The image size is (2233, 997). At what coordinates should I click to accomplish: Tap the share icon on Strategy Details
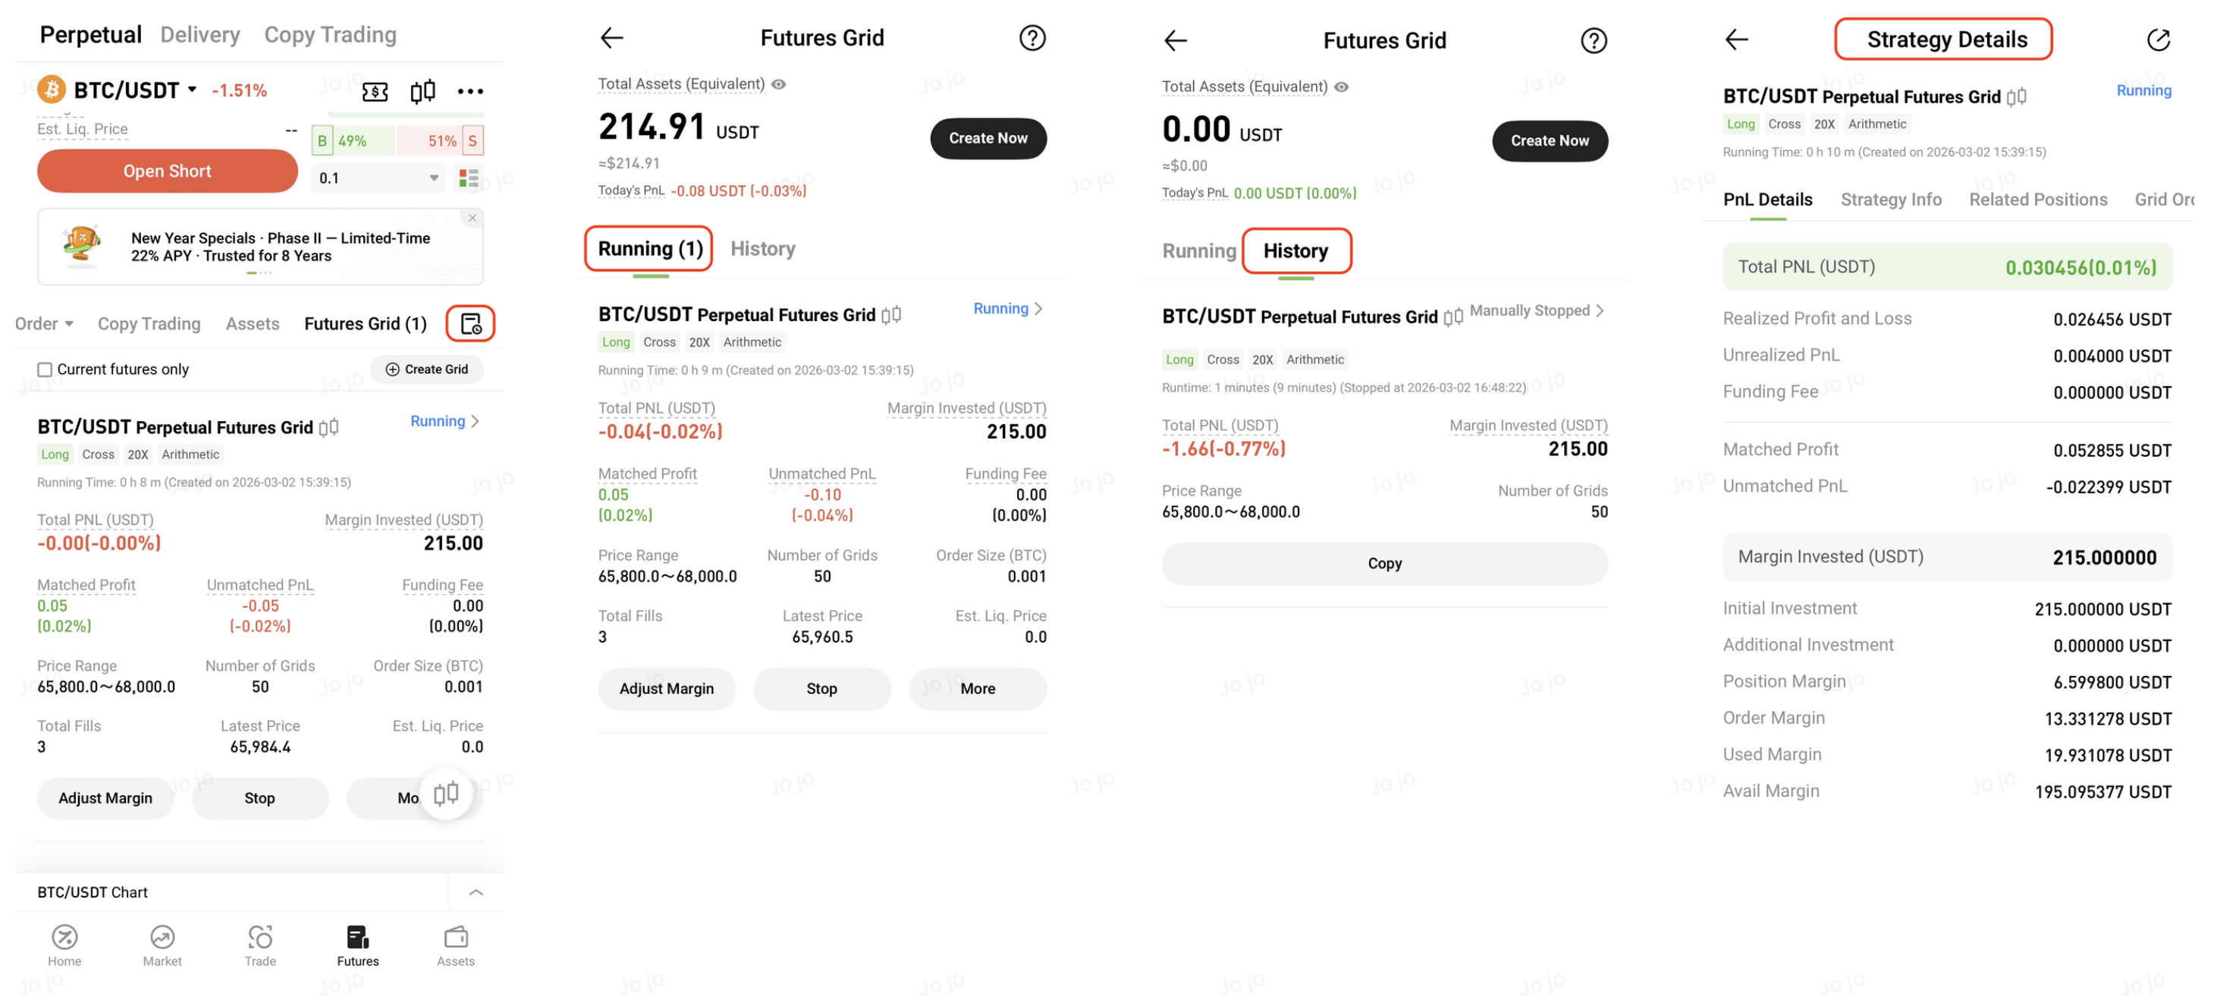pyautogui.click(x=2158, y=40)
